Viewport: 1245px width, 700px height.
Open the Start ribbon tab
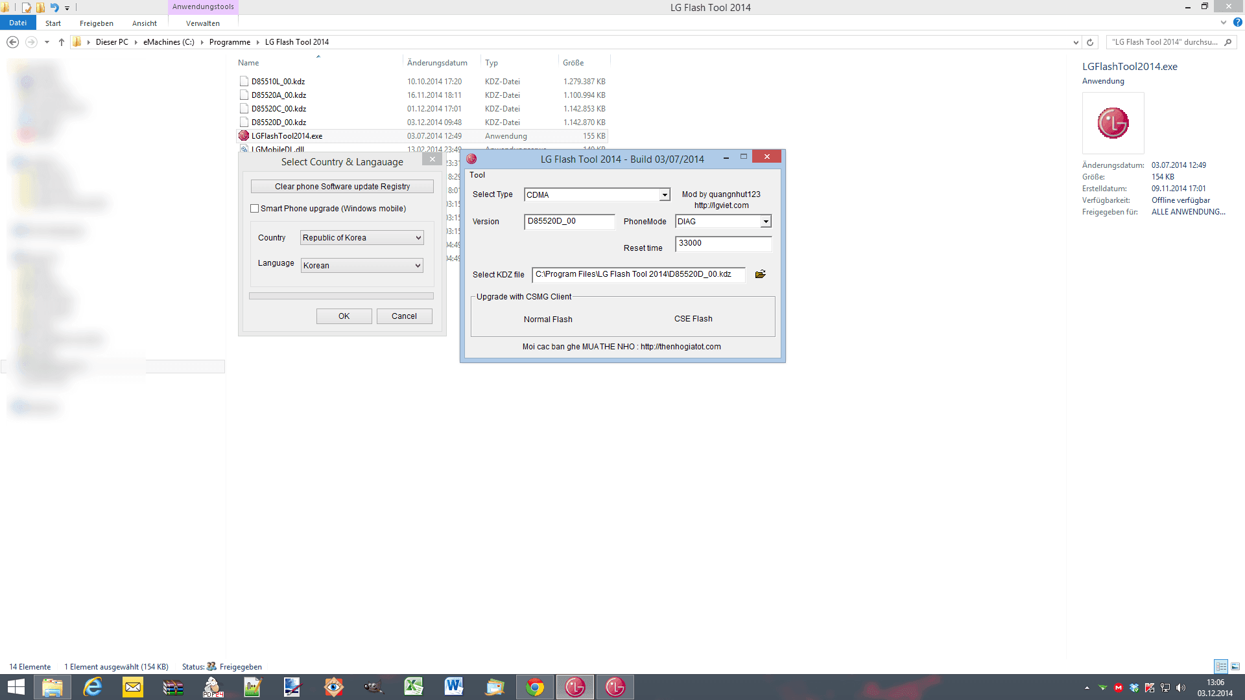53,23
